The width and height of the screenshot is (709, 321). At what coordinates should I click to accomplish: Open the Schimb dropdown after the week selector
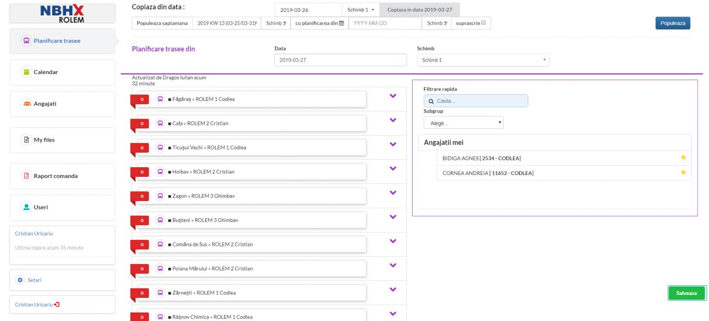point(276,23)
